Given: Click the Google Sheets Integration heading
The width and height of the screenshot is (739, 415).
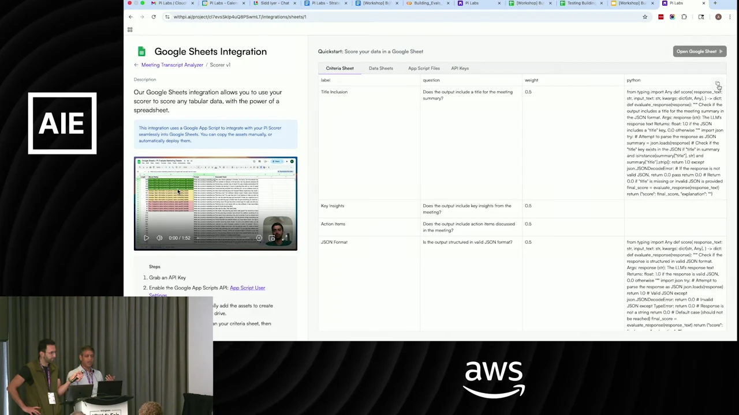Looking at the screenshot, I should [210, 51].
